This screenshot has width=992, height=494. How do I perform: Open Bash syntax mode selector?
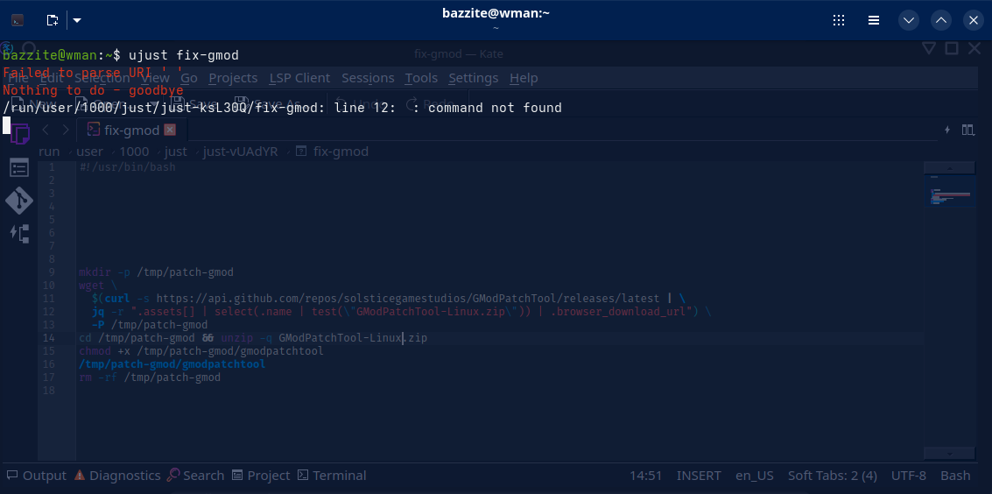[955, 476]
